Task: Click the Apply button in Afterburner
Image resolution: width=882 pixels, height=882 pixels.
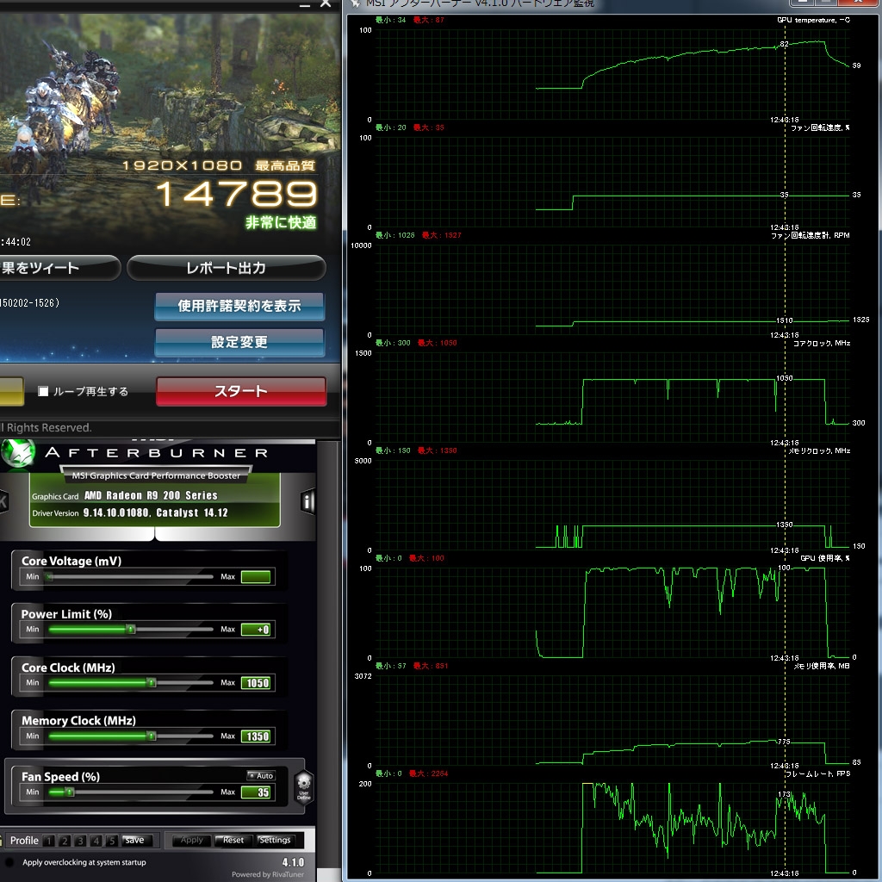Action: coord(191,840)
